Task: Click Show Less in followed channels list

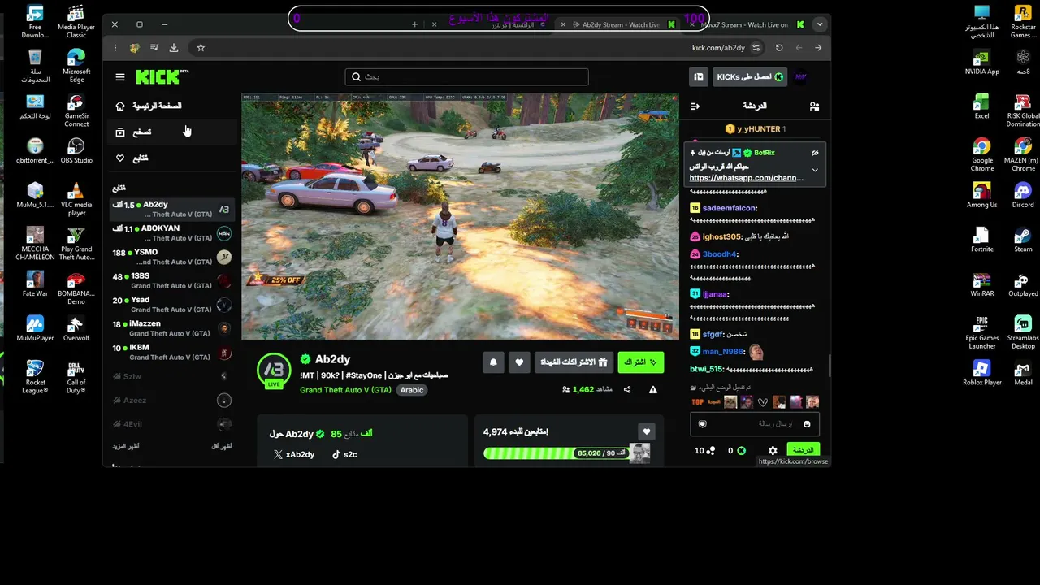Action: (221, 446)
